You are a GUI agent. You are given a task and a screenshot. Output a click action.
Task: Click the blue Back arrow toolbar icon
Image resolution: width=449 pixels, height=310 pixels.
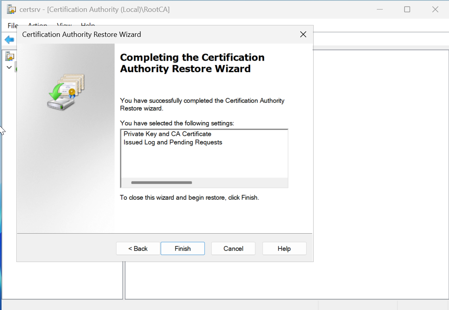click(x=9, y=40)
